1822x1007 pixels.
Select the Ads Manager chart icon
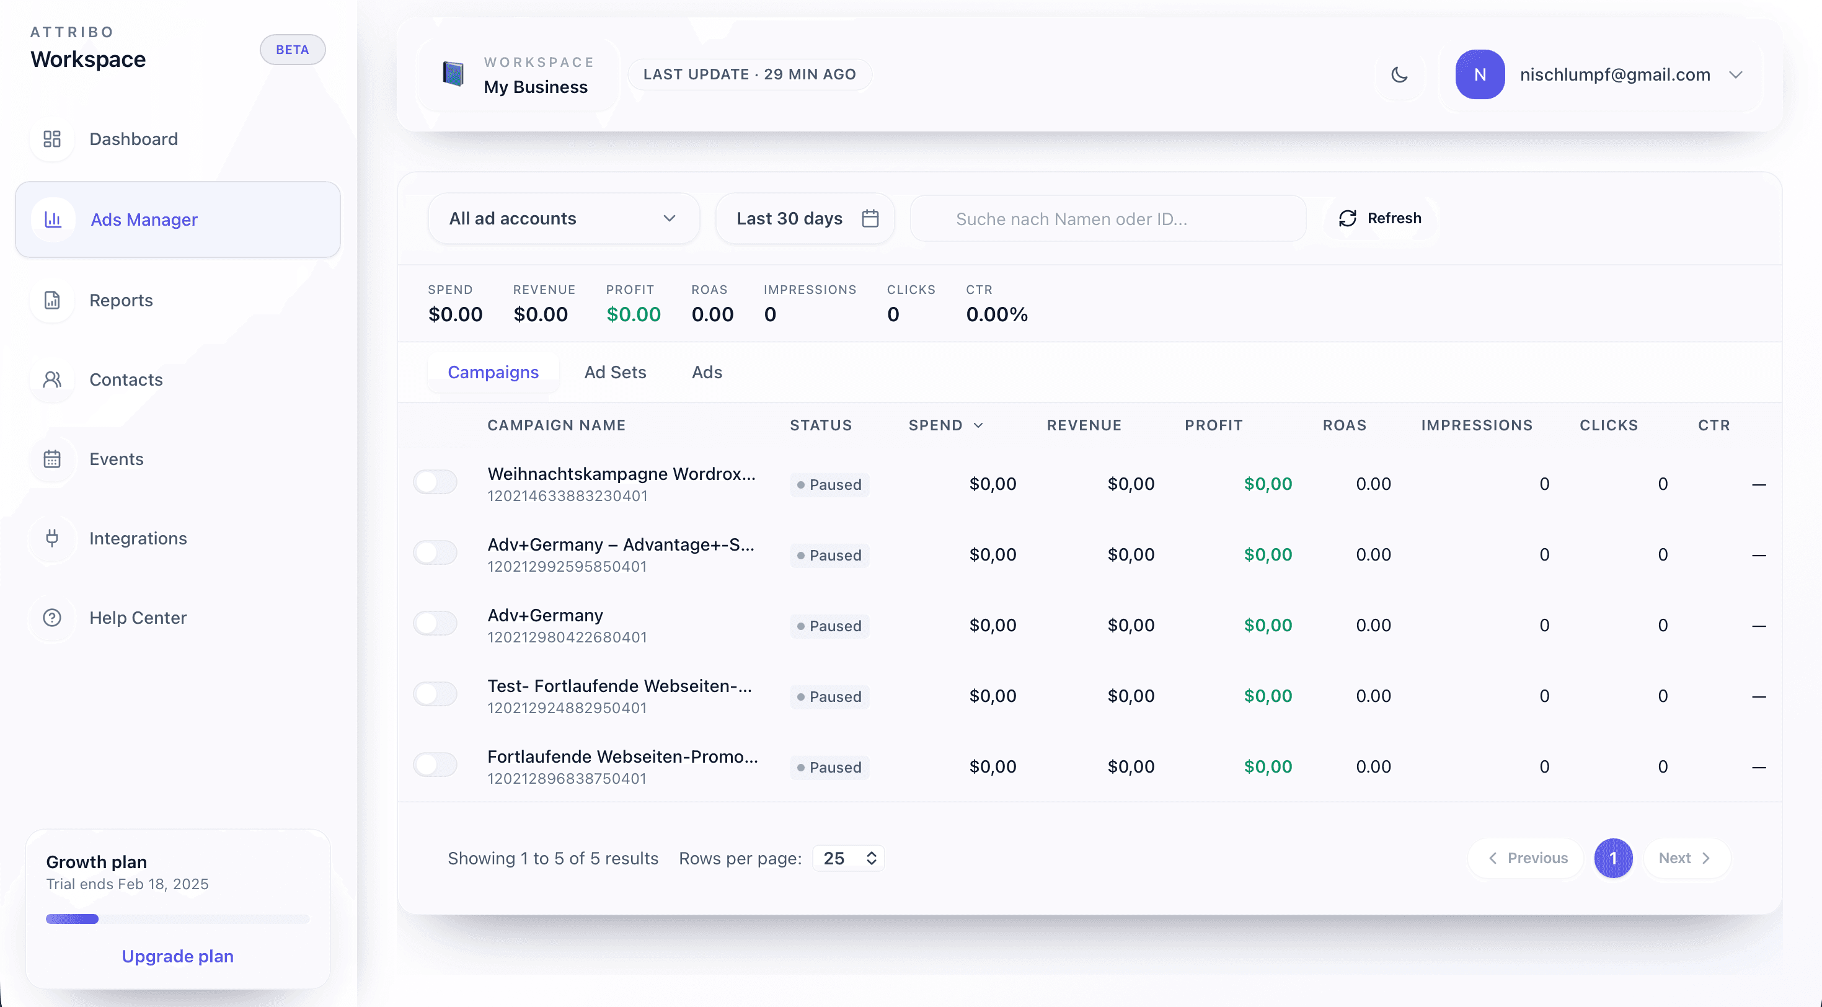pos(53,220)
